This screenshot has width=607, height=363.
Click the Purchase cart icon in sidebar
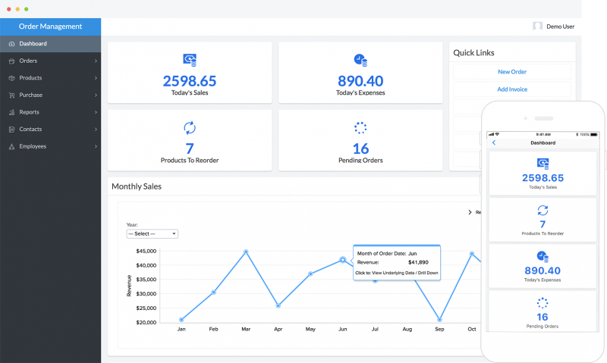[11, 95]
